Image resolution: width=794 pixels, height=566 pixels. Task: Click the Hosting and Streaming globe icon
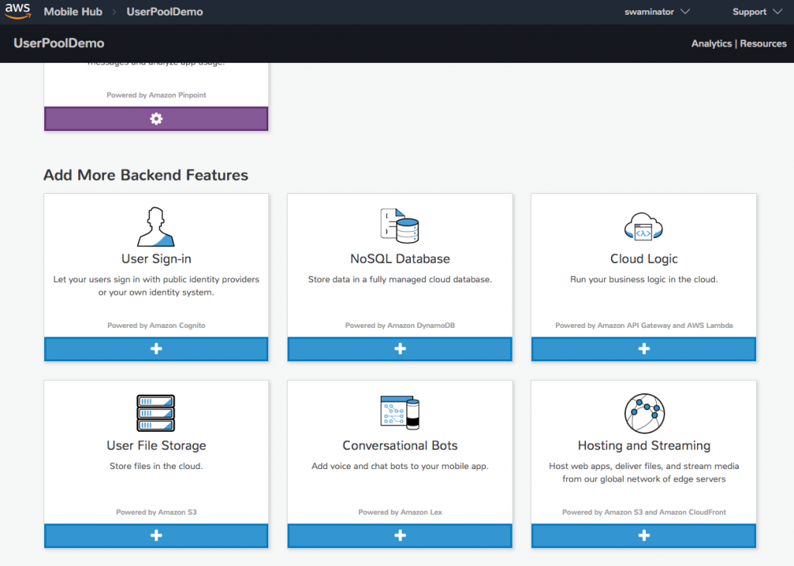(644, 413)
